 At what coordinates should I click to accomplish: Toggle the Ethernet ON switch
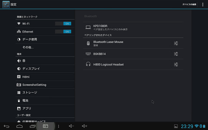(63, 32)
